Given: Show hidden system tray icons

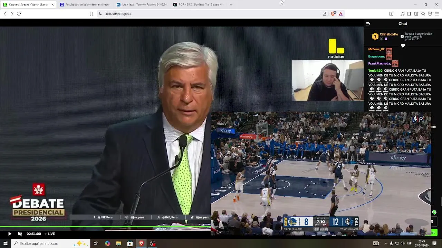Looking at the screenshot, I should [x=386, y=244].
